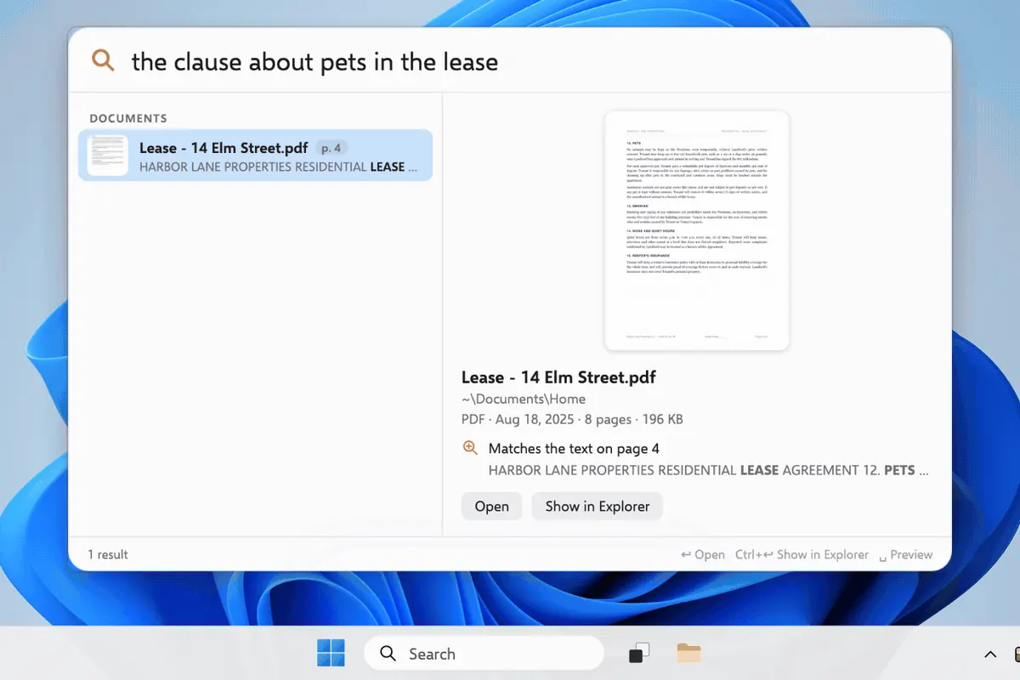The image size is (1020, 680).
Task: Click the Open button
Action: (491, 506)
